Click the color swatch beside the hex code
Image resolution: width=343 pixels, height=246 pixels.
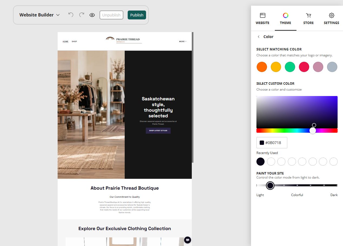(x=262, y=143)
